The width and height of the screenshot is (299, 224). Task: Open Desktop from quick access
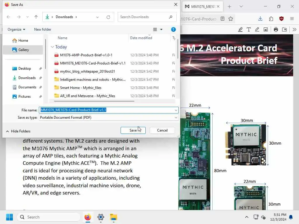coord(25,68)
